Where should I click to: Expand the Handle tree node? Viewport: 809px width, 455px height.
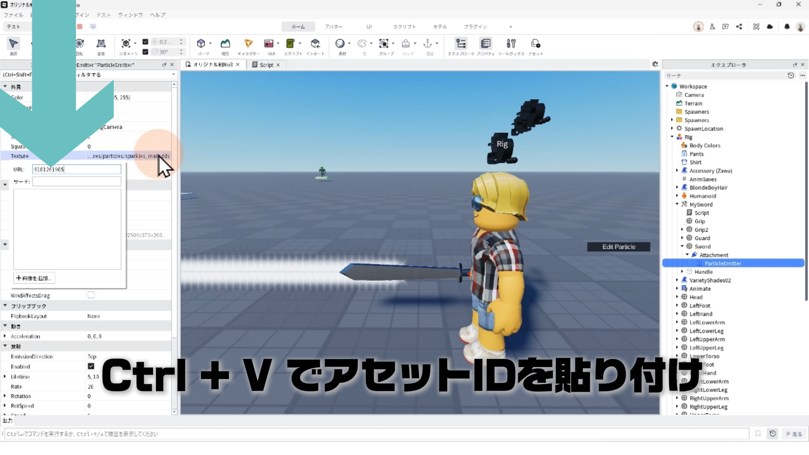point(682,272)
